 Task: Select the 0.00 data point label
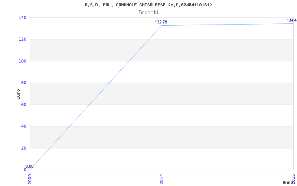[x=30, y=166]
